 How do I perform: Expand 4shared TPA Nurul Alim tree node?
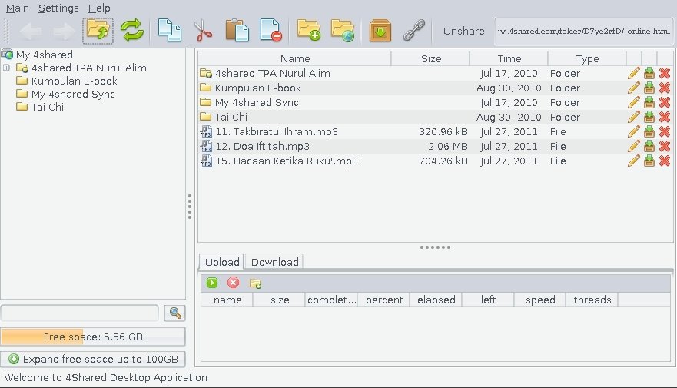6,68
